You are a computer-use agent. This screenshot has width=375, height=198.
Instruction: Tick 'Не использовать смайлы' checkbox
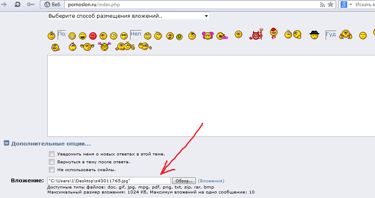[x=51, y=169]
